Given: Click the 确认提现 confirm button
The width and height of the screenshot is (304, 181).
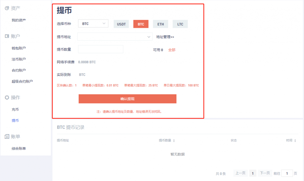Looking at the screenshot, I should point(127,99).
